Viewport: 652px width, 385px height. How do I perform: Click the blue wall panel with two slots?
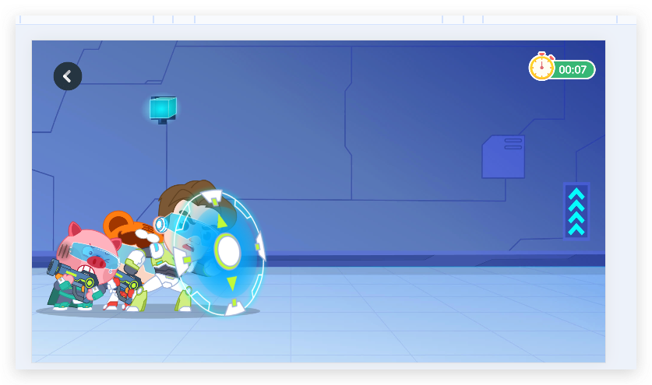tap(503, 156)
